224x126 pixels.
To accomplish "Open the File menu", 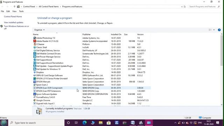I will click(x=2, y=11).
